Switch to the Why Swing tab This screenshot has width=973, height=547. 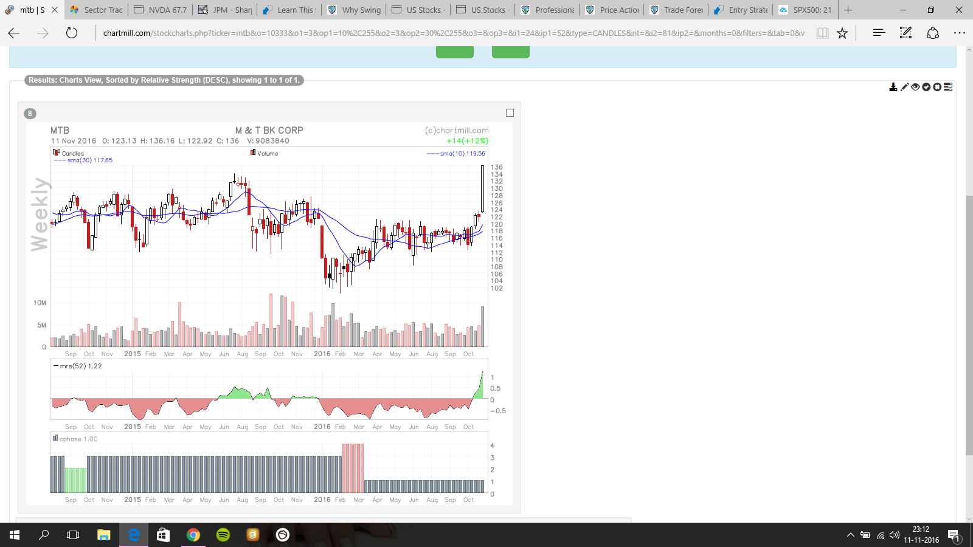[x=354, y=10]
